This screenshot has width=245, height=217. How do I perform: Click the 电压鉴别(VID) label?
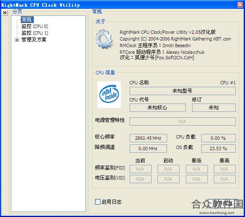tap(110, 178)
